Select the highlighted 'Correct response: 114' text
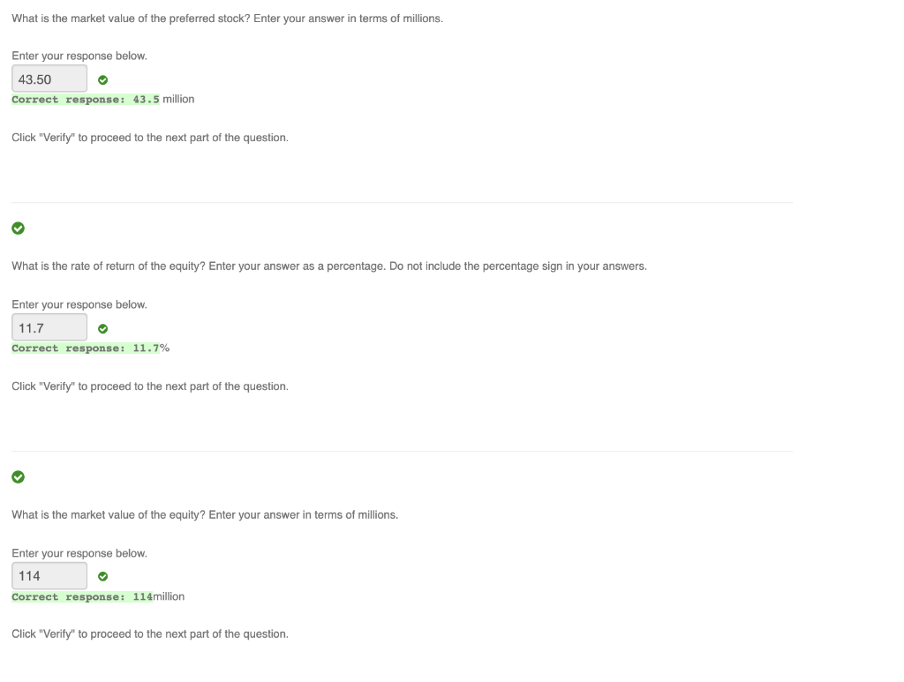The image size is (904, 682). click(x=81, y=596)
